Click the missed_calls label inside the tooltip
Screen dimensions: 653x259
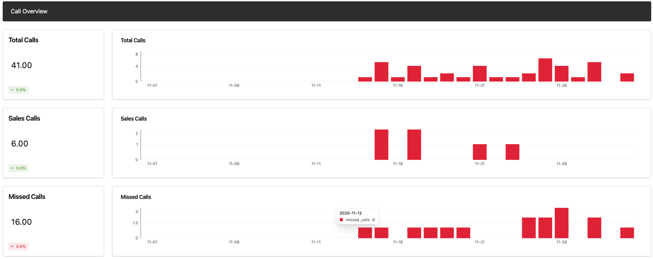pos(357,219)
